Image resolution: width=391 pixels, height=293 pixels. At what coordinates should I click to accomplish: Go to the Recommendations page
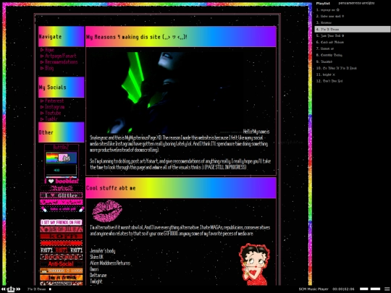(61, 62)
